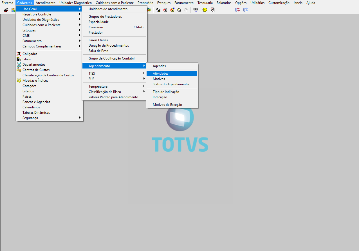Click the yellow PM circle toolbar icon
The width and height of the screenshot is (359, 251).
(x=205, y=10)
